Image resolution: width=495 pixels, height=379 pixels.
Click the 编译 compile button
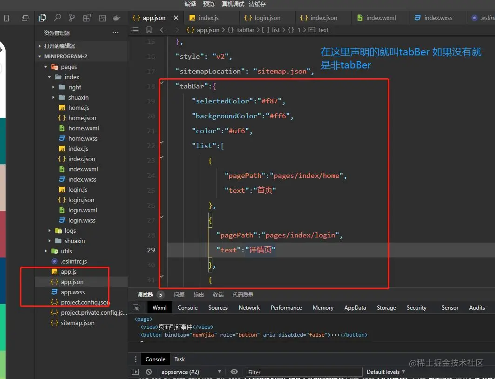[190, 4]
